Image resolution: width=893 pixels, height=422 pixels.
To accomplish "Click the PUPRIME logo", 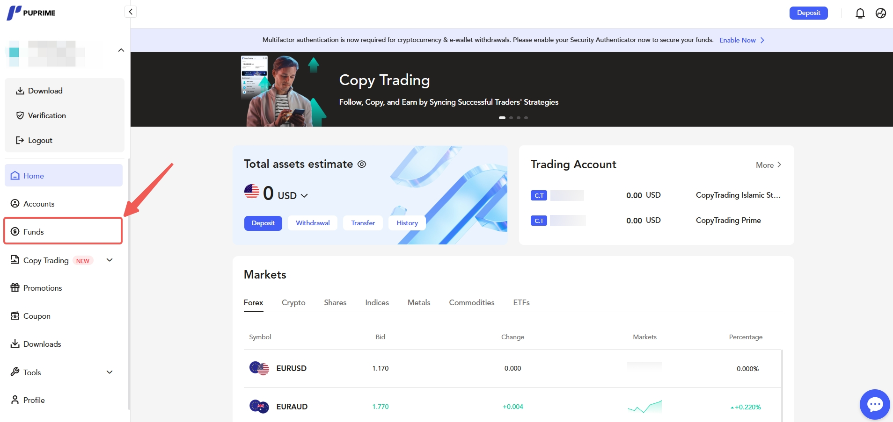I will (31, 13).
